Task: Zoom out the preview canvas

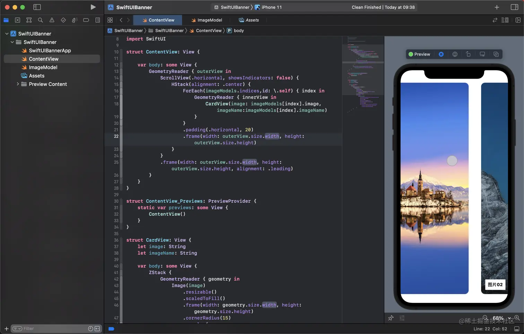Action: pyautogui.click(x=485, y=318)
